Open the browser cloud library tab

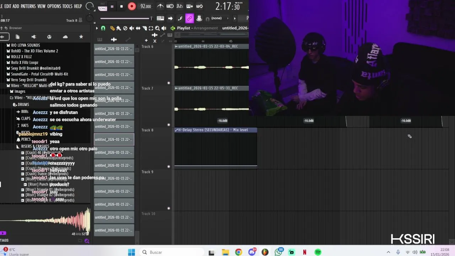(65, 37)
